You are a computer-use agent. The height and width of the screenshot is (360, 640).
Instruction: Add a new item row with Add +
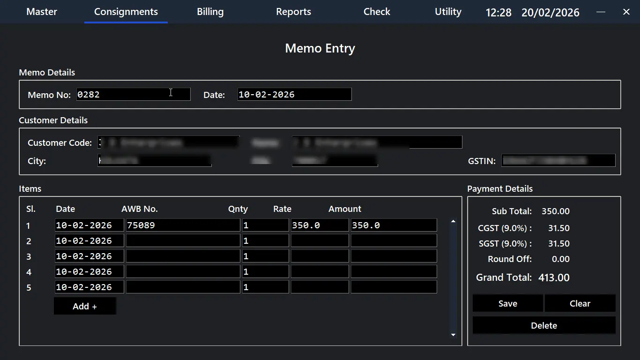tap(85, 306)
